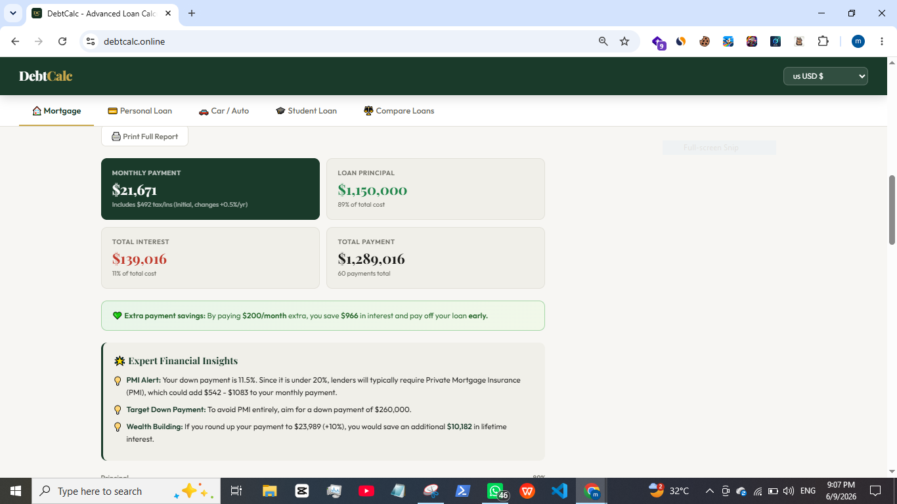Click the Total Interest $139,016 value
Viewport: 897px width, 504px height.
click(x=139, y=259)
